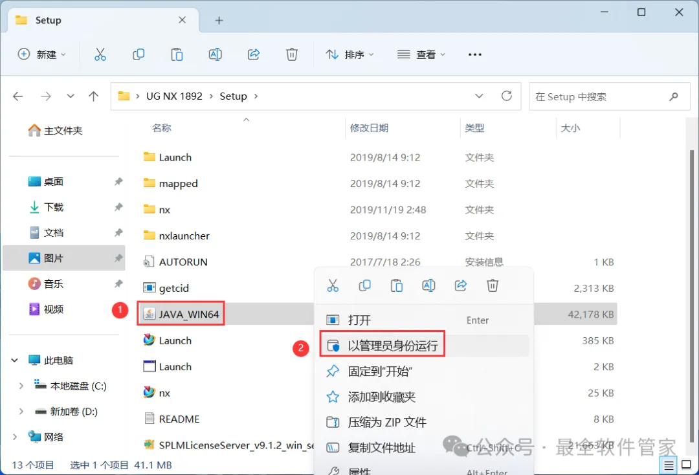Click Paste icon in the context menu
This screenshot has width=699, height=475.
point(397,285)
